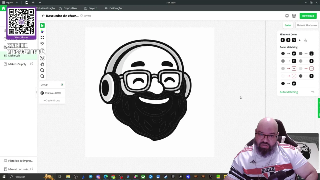The height and width of the screenshot is (180, 320).
Task: Click the green home icon
Action: (3, 8)
